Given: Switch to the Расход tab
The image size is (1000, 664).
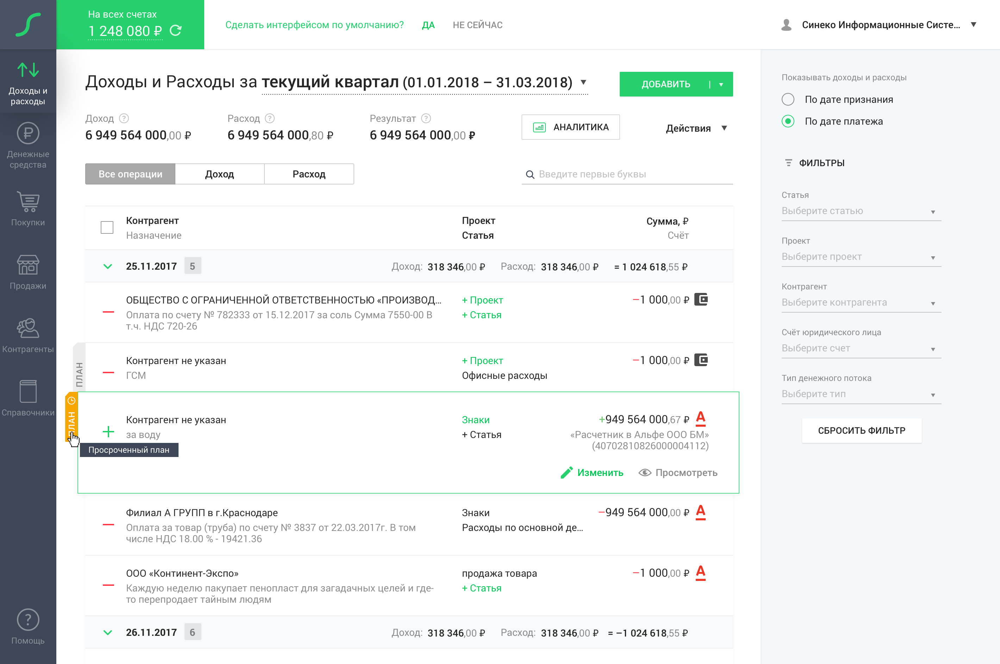Looking at the screenshot, I should [309, 174].
